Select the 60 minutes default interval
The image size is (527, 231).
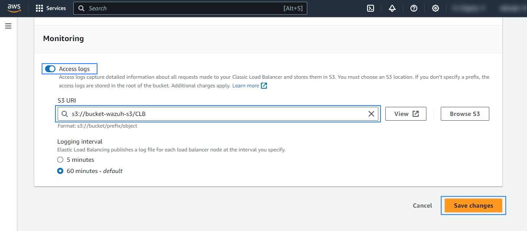61,171
